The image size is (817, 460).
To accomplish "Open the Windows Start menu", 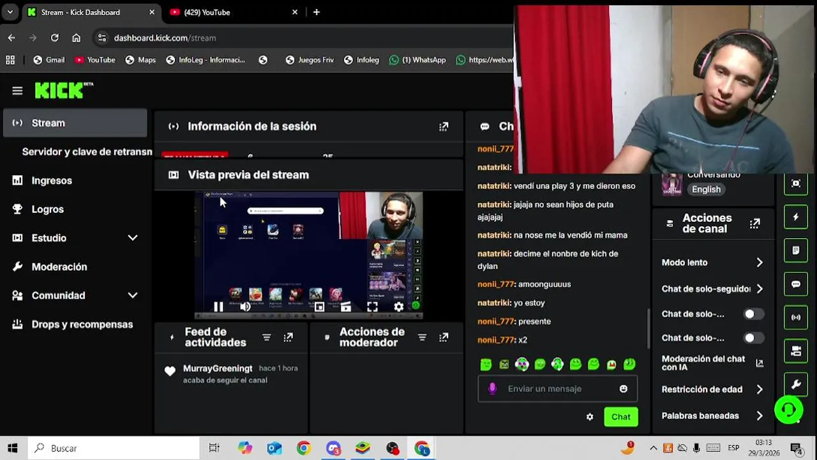I will (13, 448).
